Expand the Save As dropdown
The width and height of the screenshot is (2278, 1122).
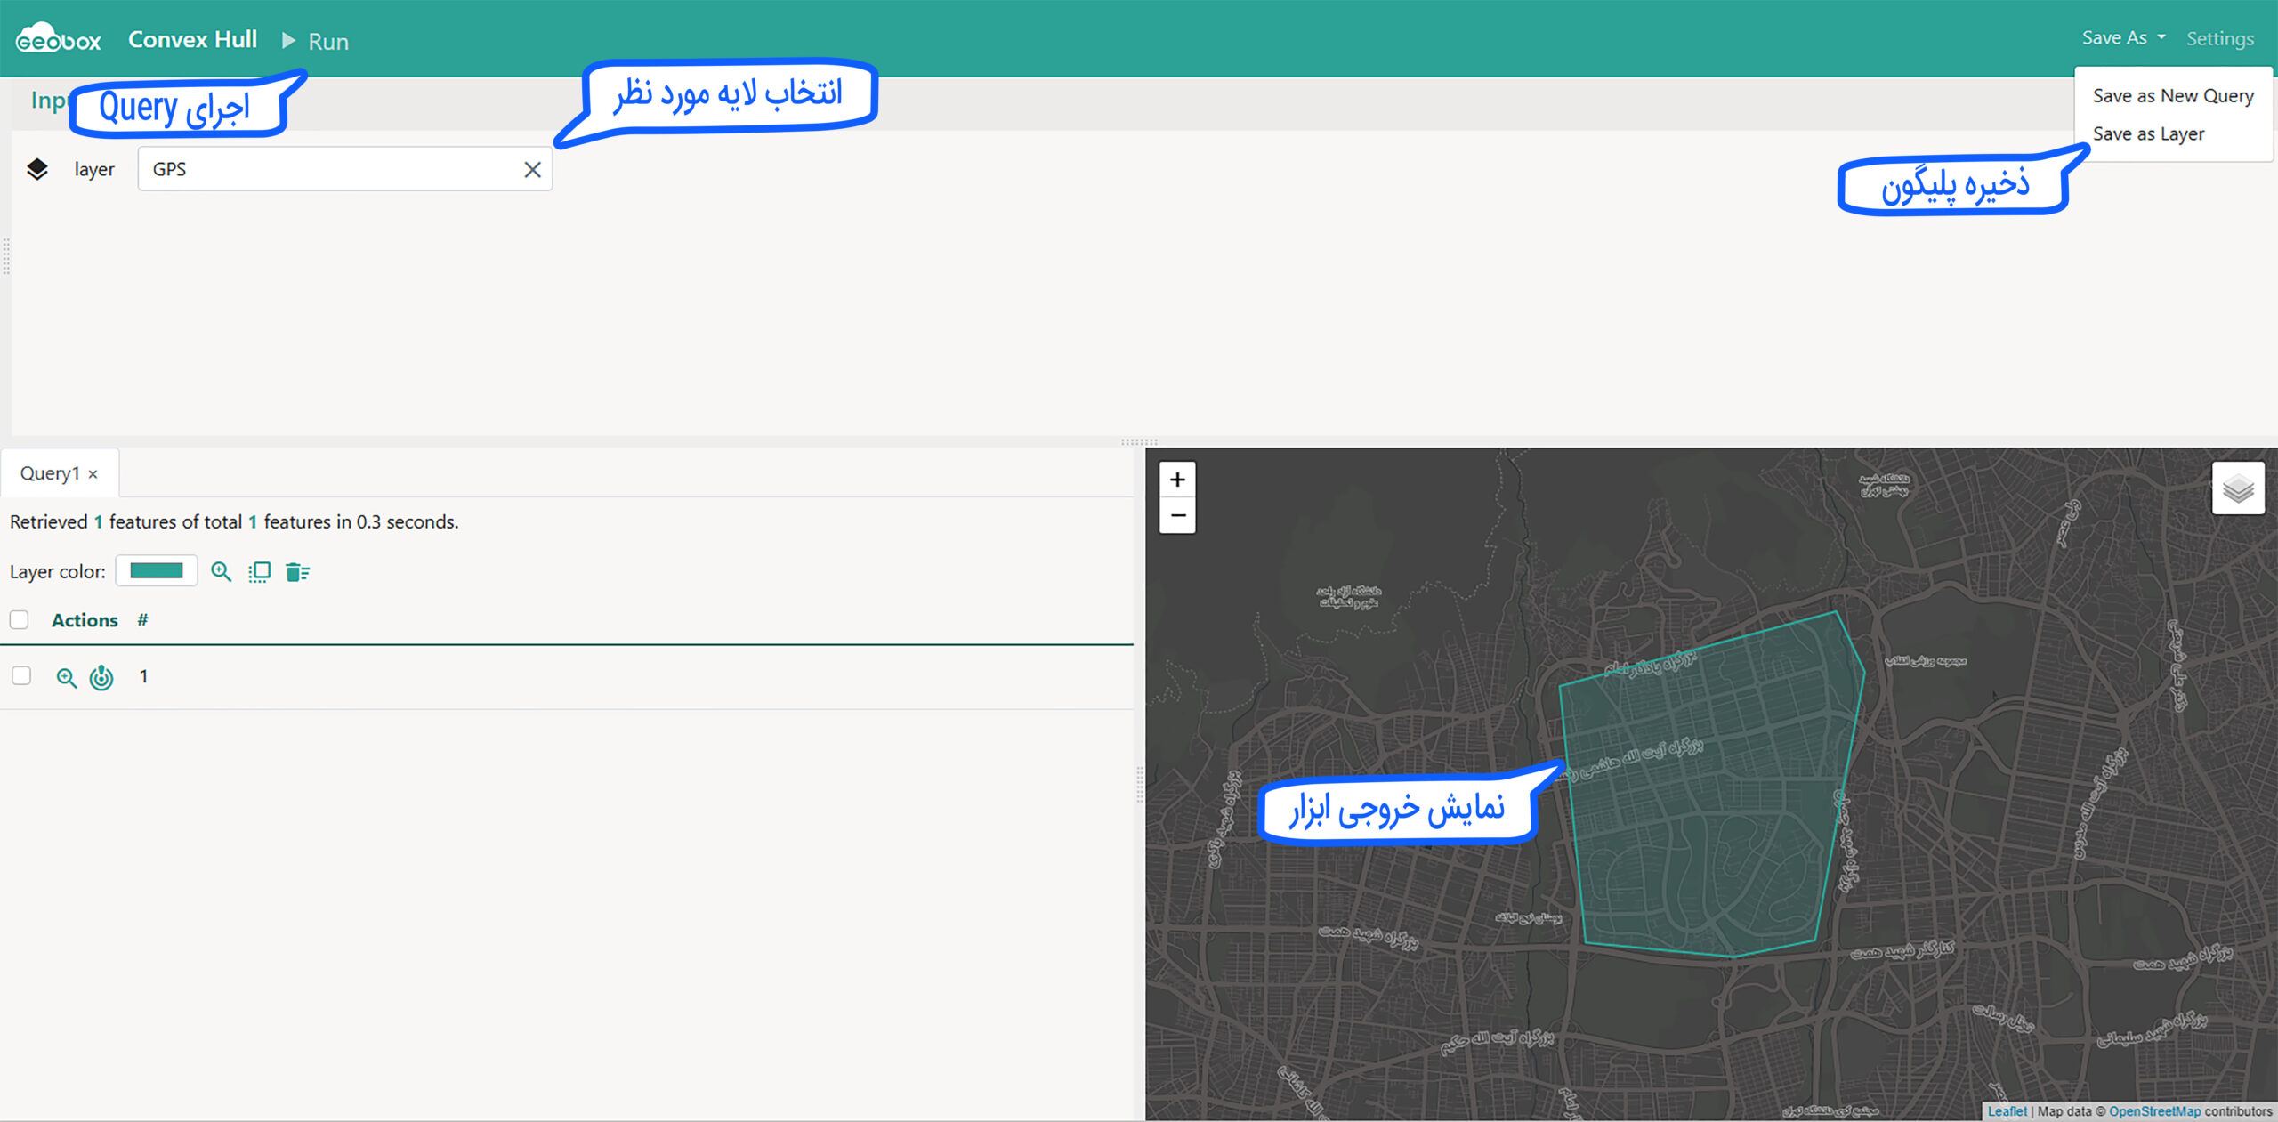click(2123, 38)
